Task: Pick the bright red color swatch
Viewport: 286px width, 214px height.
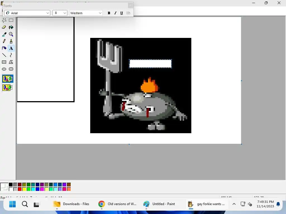Action: [20, 189]
